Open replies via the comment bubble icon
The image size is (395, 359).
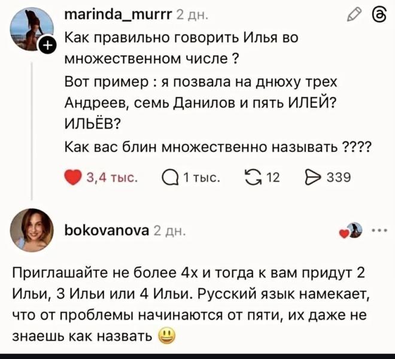click(169, 177)
